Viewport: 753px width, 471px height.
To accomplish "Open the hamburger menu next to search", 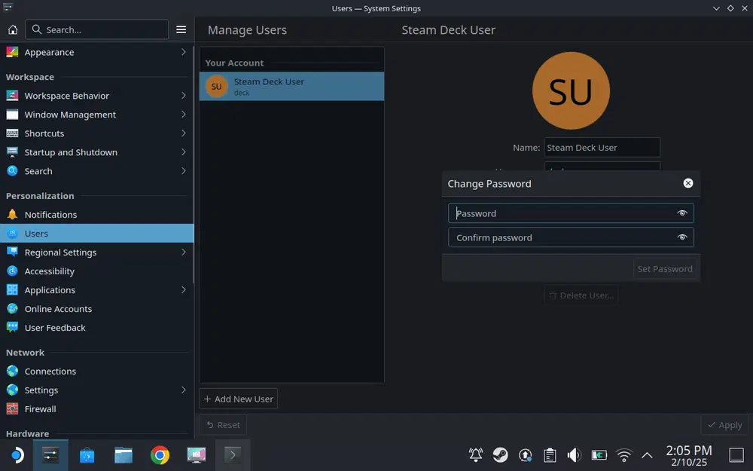I will (181, 30).
